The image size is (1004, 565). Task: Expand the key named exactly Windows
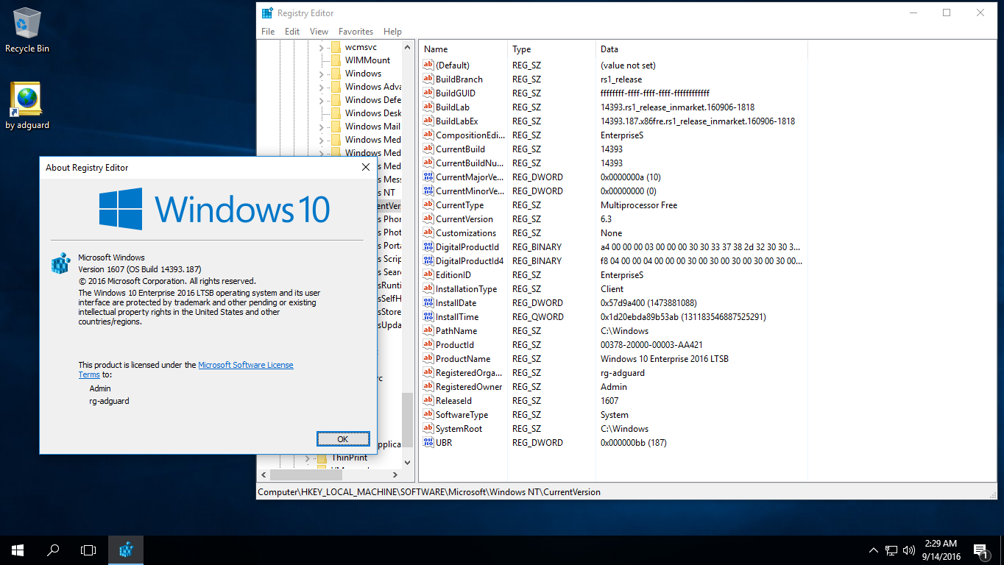tap(322, 74)
